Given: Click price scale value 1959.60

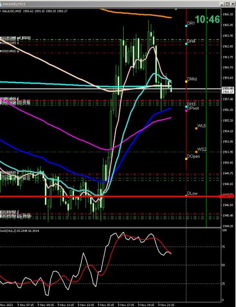Looking at the screenshot, I should pyautogui.click(x=228, y=78).
